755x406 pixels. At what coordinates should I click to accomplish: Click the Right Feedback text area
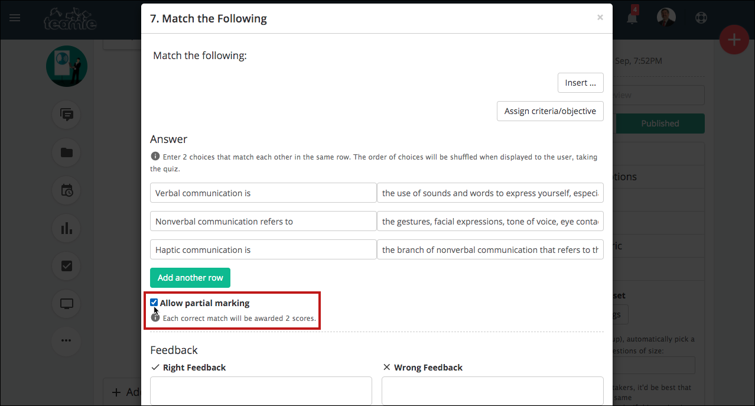261,391
